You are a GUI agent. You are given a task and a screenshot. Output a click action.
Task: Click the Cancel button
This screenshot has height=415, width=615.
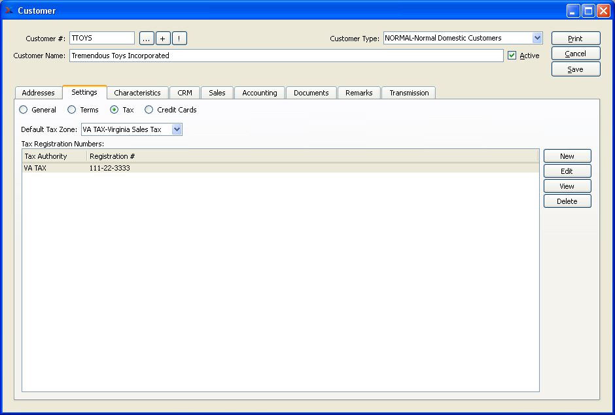click(x=576, y=54)
